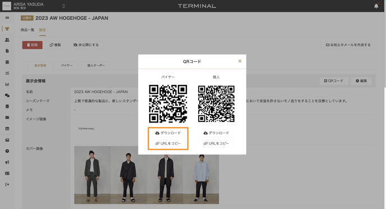This screenshot has height=209, width=386.
Task: Click the カバー画像 model photo
Action: [146, 175]
